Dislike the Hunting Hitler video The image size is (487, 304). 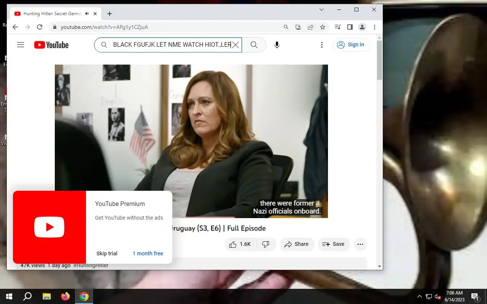[x=266, y=244]
